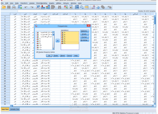Screen dimensions: 158x114
Task: Click the Reset button in the dialog
Action: [x=63, y=55]
